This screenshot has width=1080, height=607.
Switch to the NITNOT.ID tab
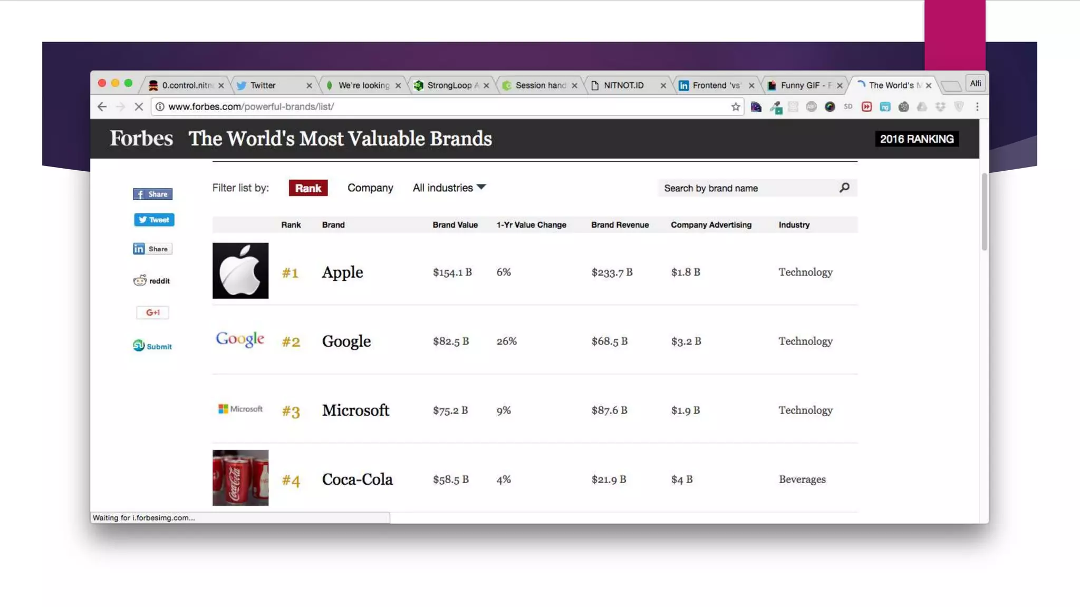[624, 85]
